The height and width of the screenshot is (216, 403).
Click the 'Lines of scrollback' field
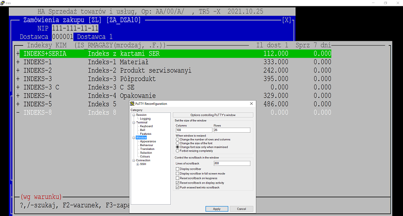pyautogui.click(x=232, y=163)
